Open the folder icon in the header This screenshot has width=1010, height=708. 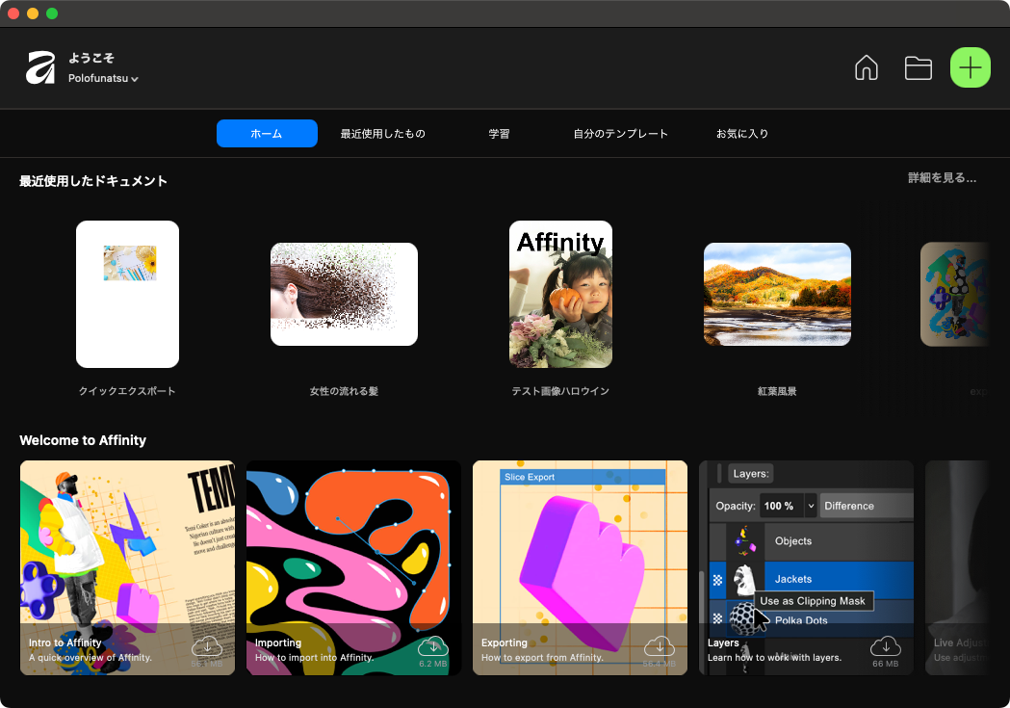tap(918, 67)
